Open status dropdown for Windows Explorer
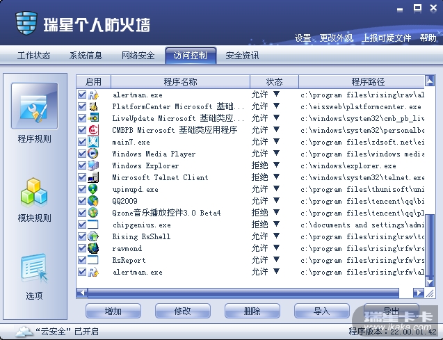 tap(276, 165)
